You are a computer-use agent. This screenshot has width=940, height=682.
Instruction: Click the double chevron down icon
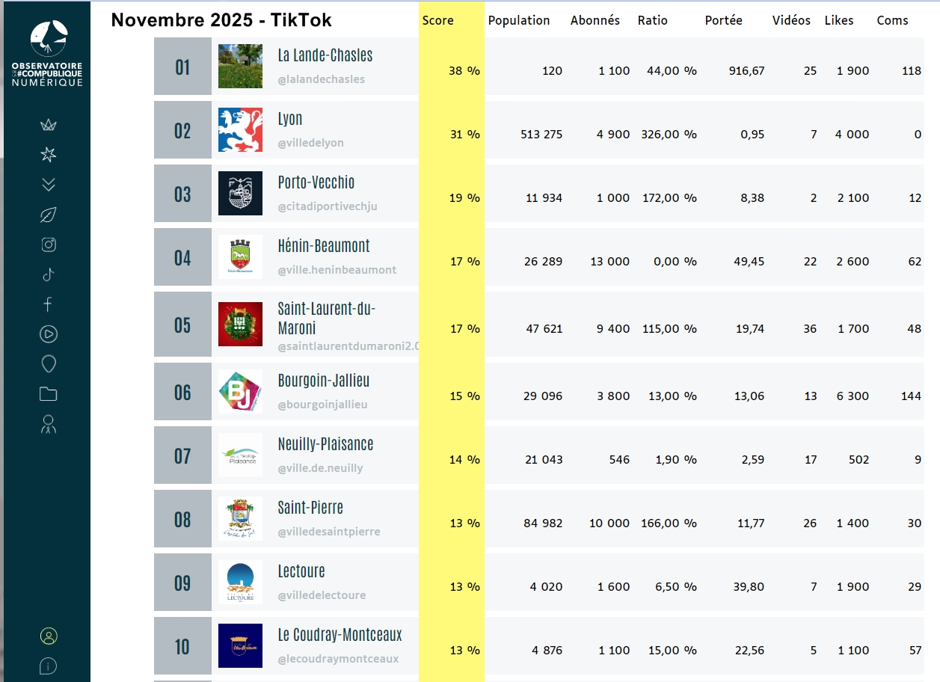click(x=49, y=185)
